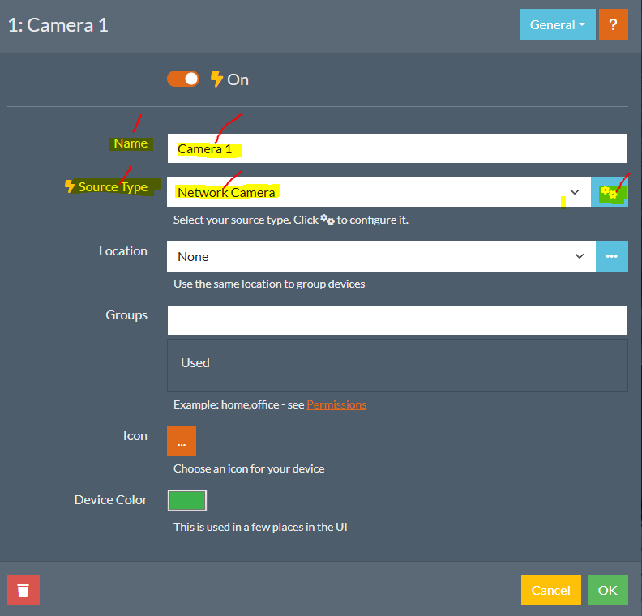Click the 'Groups' label

126,315
